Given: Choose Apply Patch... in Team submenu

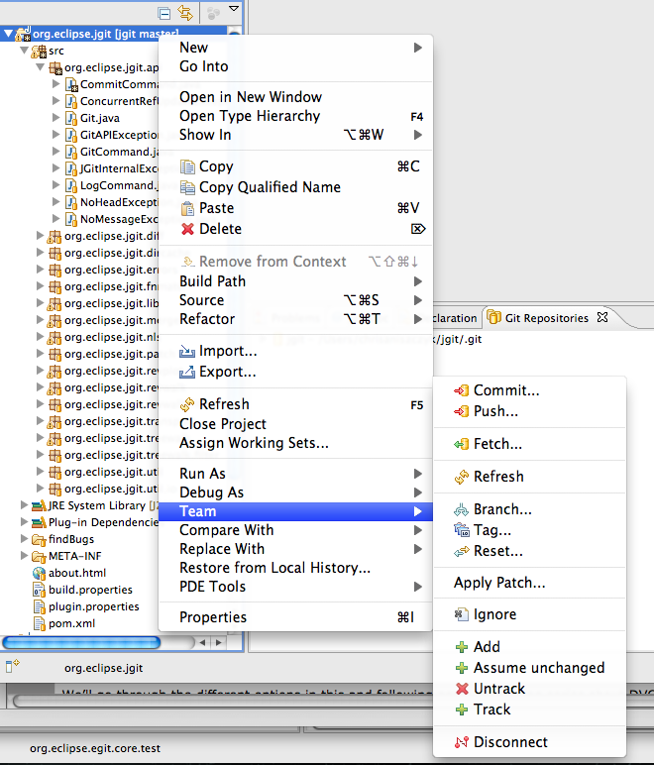Looking at the screenshot, I should pos(529,583).
